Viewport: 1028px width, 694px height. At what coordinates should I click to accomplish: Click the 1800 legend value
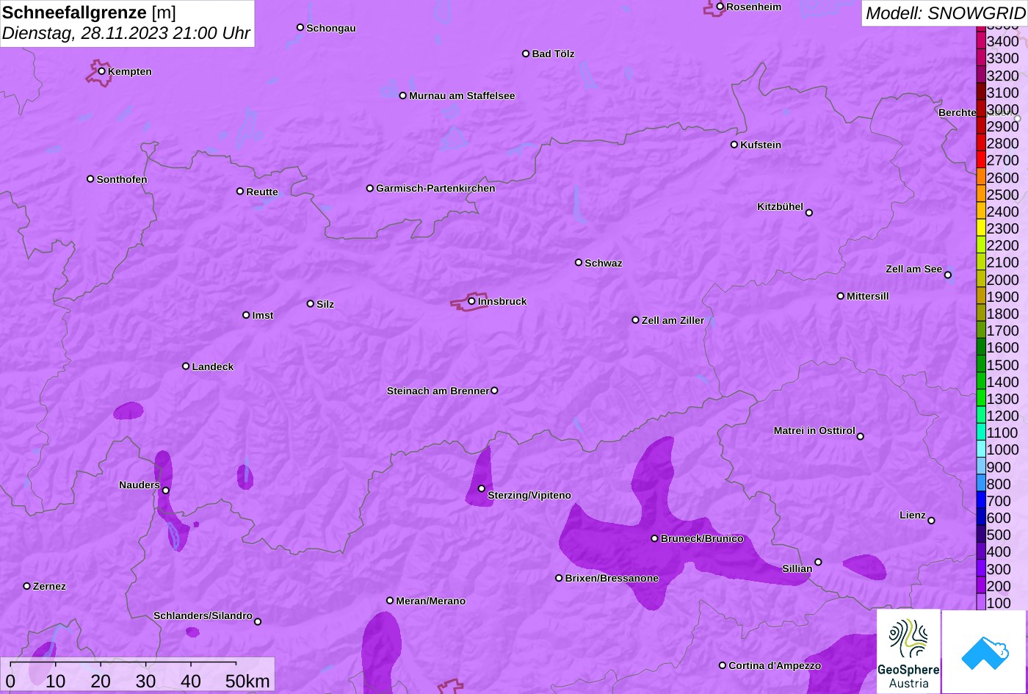point(1003,314)
